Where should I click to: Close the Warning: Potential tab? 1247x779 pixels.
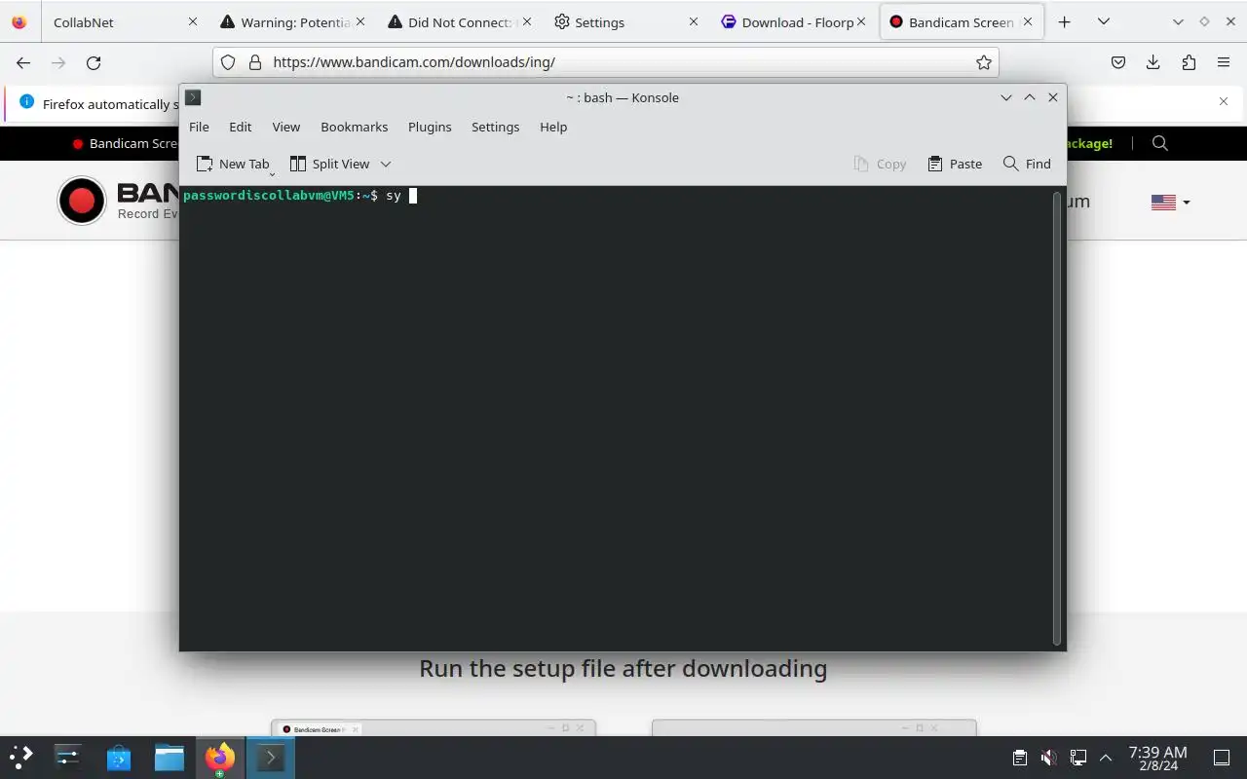coord(360,21)
